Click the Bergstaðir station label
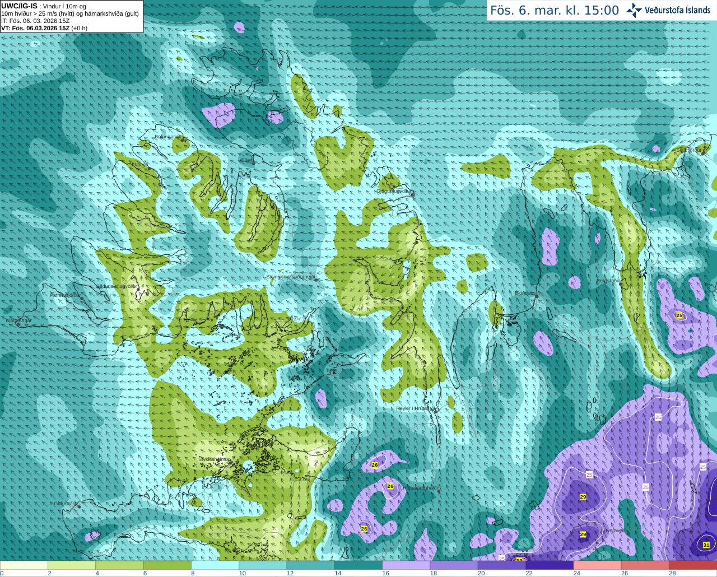 tap(608, 281)
